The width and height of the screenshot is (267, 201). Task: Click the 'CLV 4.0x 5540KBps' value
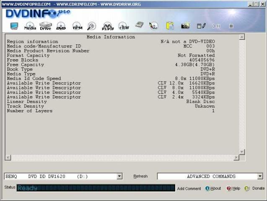pos(186,93)
